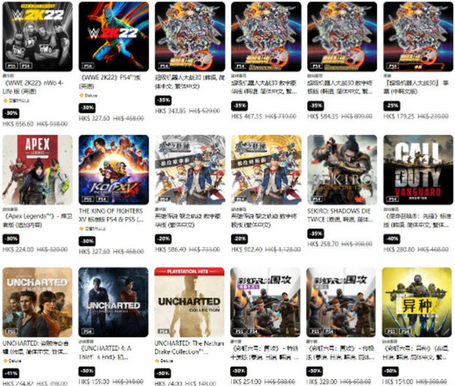This screenshot has height=386, width=455.
Task: Open WWE 2K22 nWo 4-Life edition cover
Action: click(38, 37)
